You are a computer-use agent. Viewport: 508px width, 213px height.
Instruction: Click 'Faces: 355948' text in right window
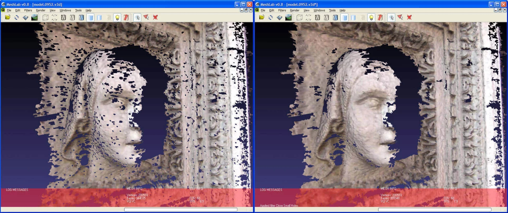click(390, 198)
